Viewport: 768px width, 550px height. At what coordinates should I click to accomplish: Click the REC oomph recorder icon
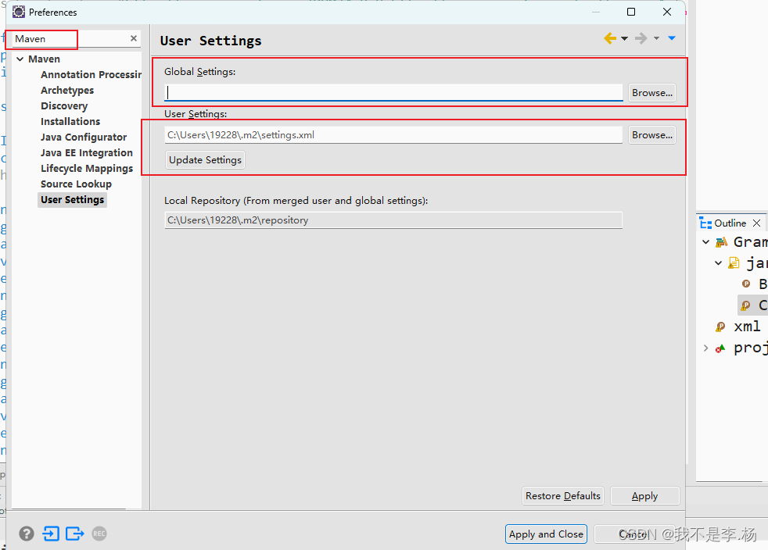[99, 534]
